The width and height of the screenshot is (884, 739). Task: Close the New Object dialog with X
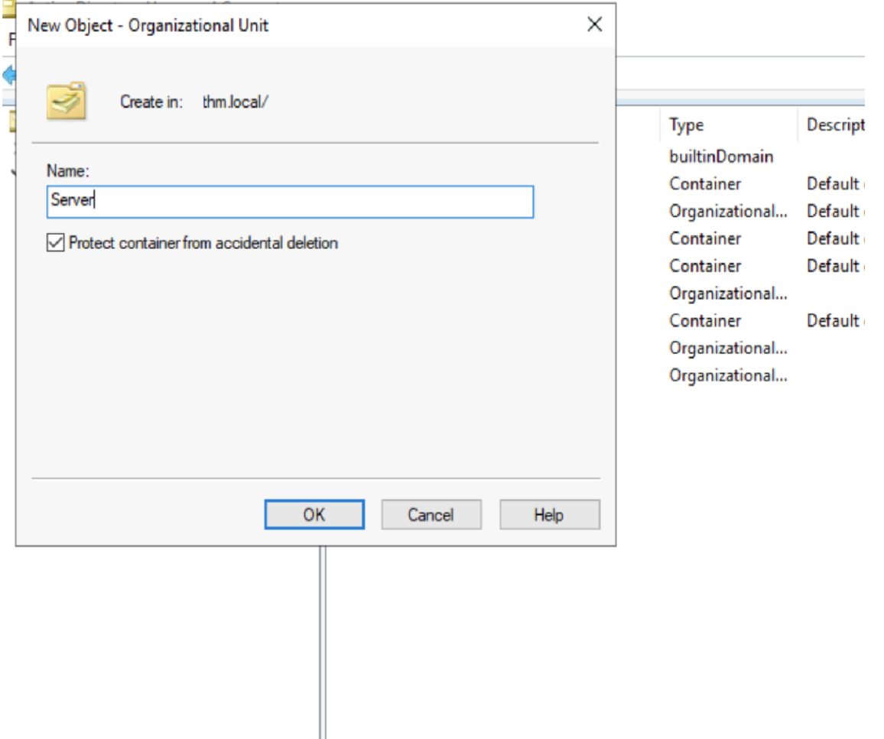click(595, 24)
